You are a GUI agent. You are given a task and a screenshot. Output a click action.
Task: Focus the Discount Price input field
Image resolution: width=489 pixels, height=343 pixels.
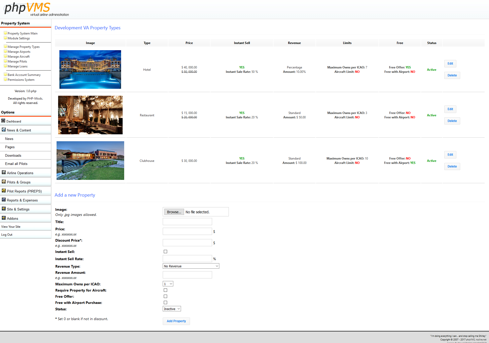(187, 243)
